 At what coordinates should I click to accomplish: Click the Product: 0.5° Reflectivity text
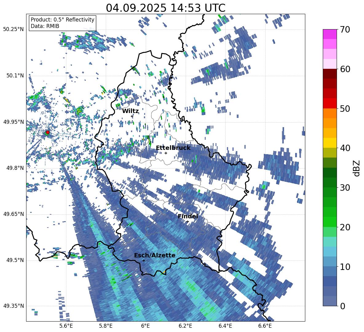pyautogui.click(x=62, y=20)
